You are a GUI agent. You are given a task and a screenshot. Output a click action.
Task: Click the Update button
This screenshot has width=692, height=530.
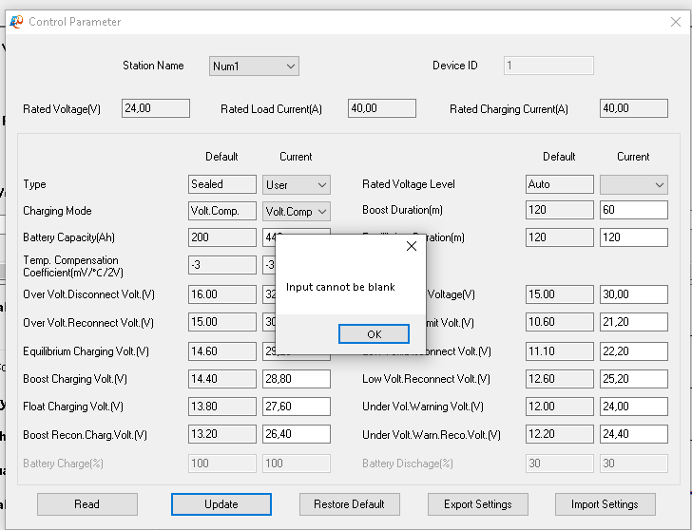coord(221,504)
